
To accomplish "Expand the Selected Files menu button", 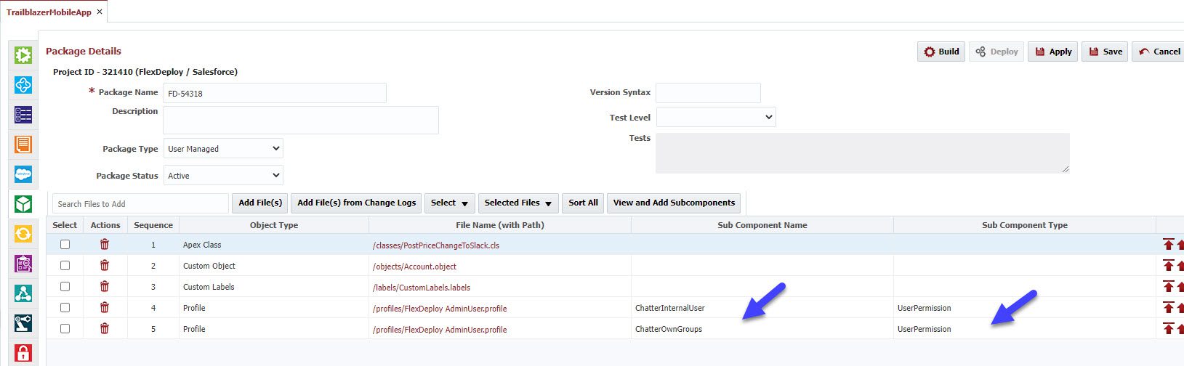I will point(518,203).
